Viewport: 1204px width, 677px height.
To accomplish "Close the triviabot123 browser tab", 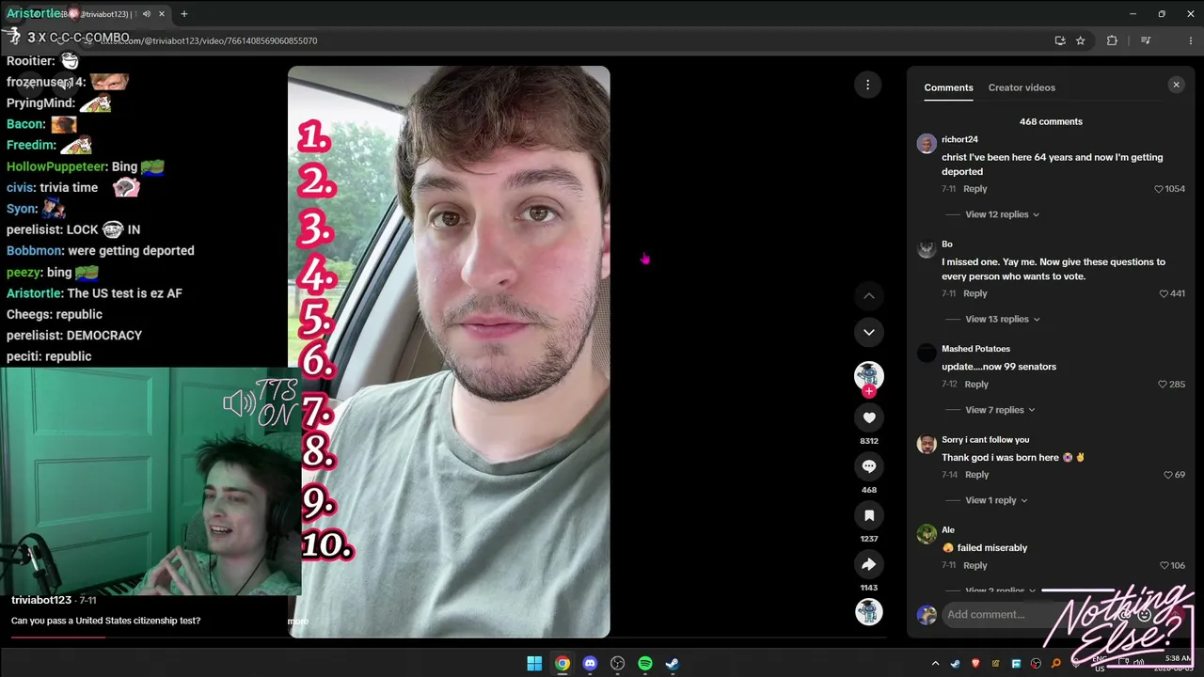I will pos(162,14).
